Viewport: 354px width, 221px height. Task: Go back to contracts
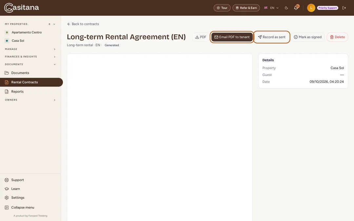(x=83, y=24)
